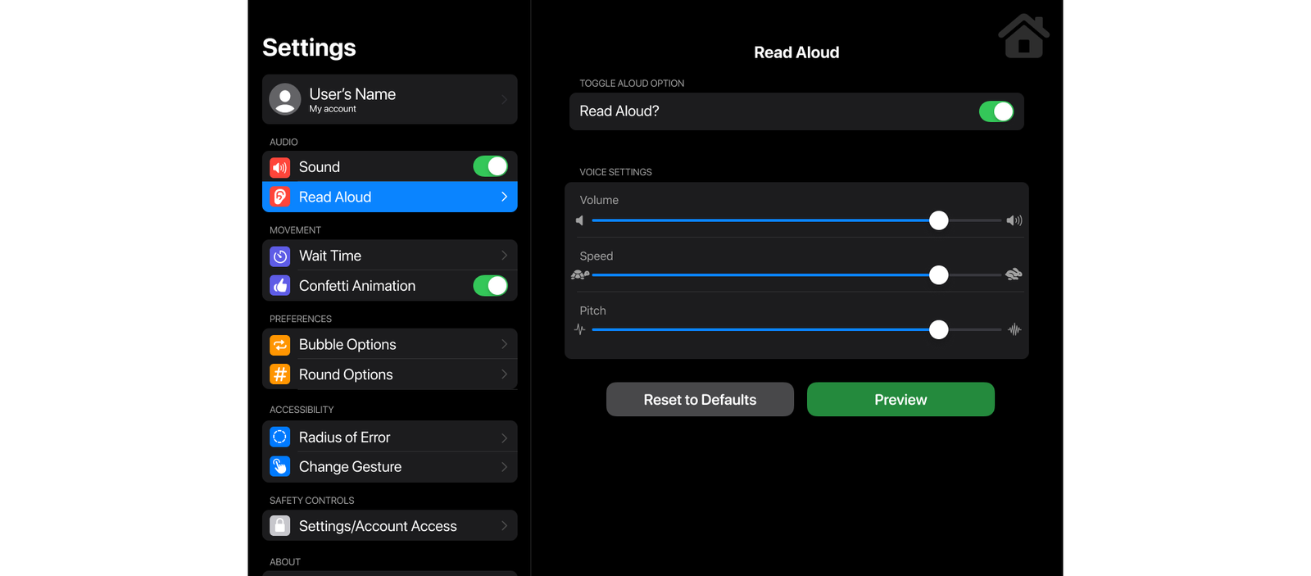Open the Bubble Options menu entry
The width and height of the screenshot is (1311, 576).
[389, 345]
